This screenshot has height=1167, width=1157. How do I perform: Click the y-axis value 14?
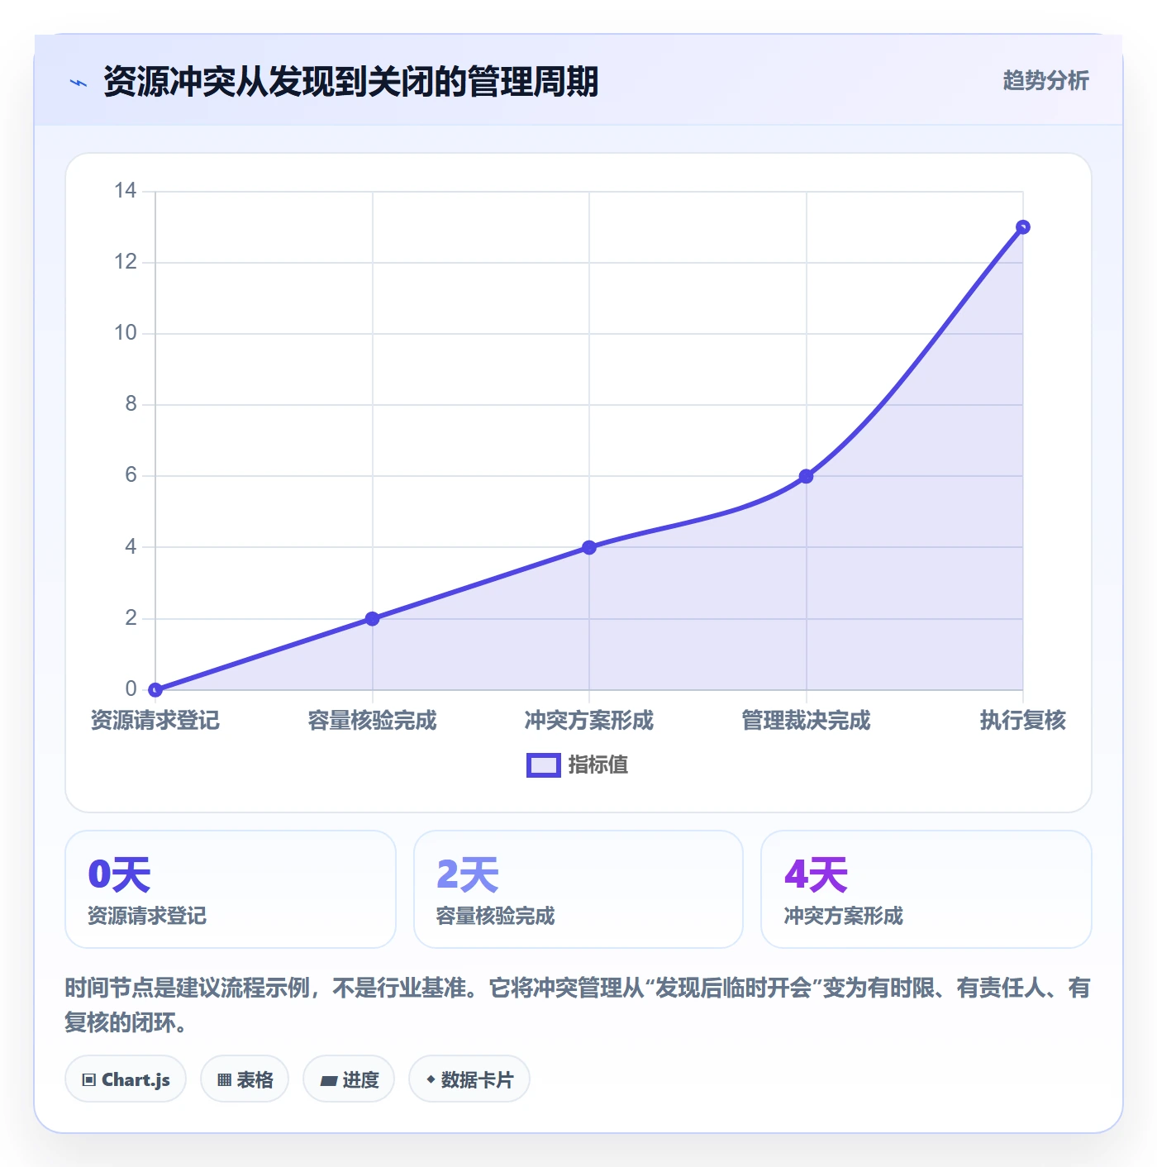(126, 191)
